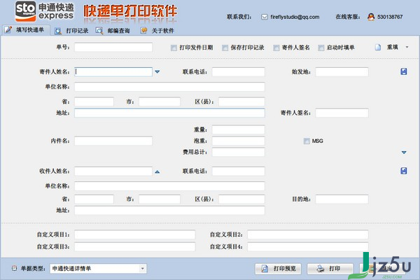Click the 打印预览 preview icon
The height and width of the screenshot is (280, 420).
[265, 269]
